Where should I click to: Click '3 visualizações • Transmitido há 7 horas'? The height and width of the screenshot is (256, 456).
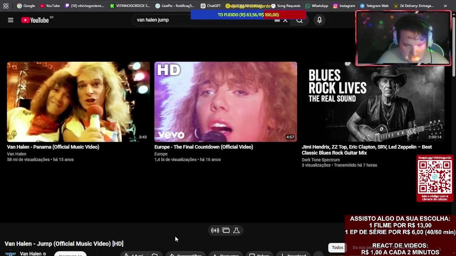click(339, 165)
